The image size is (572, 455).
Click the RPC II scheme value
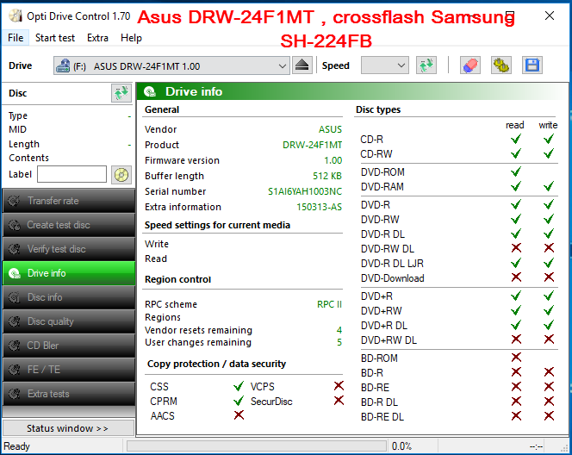click(x=329, y=304)
